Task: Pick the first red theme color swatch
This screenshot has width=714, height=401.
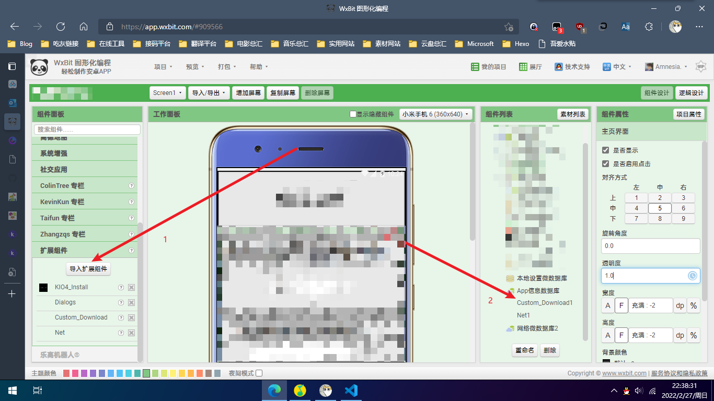Action: coord(66,373)
